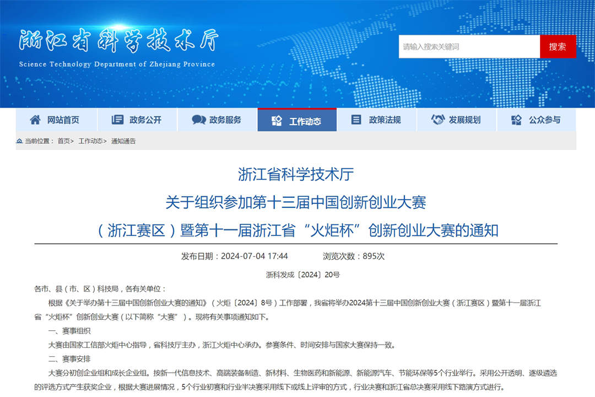Focus the 请输入搜索关键词 search field

[469, 47]
